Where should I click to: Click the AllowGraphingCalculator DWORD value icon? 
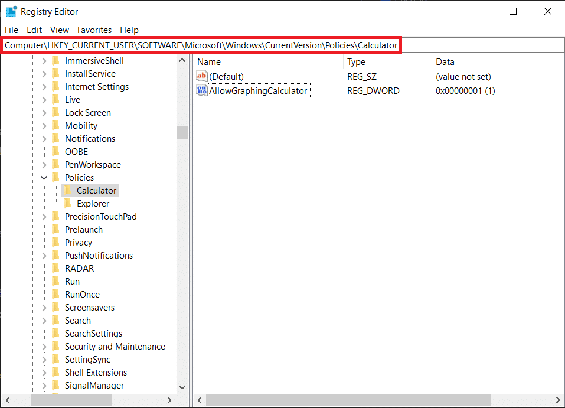(x=202, y=91)
